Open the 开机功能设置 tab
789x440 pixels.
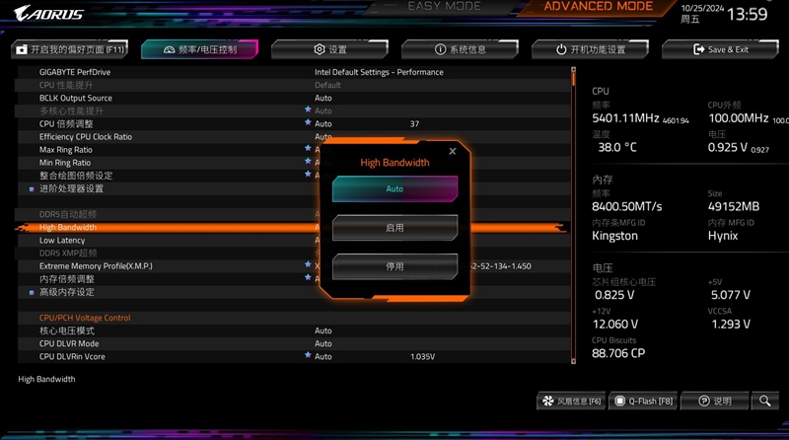click(590, 49)
